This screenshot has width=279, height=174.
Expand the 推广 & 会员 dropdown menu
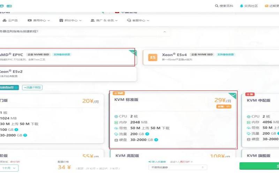click(x=104, y=21)
